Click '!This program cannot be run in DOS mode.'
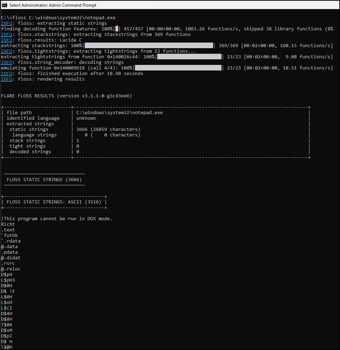 coord(56,218)
